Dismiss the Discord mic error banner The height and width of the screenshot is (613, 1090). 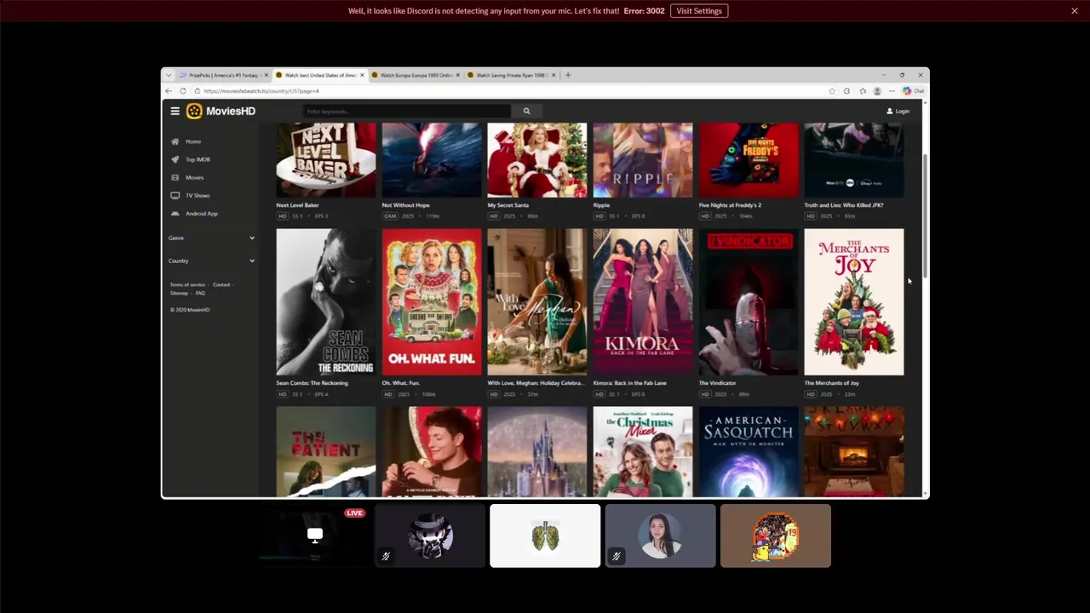pyautogui.click(x=1075, y=11)
